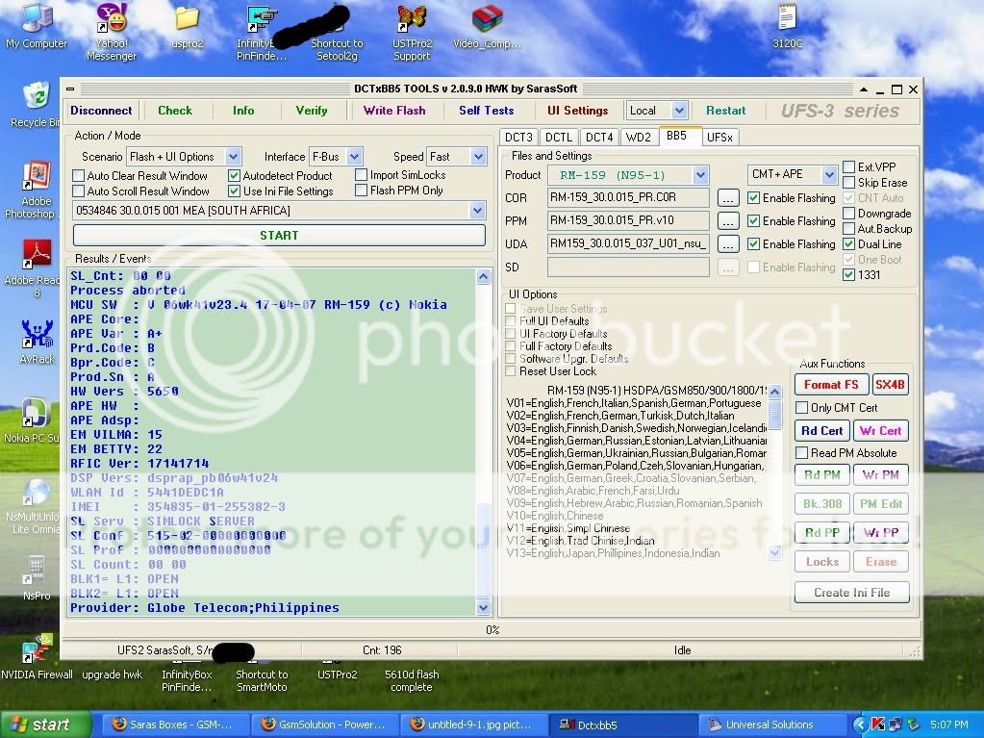Open the Product RM-159 dropdown
Screen dimensions: 984x738
point(701,175)
